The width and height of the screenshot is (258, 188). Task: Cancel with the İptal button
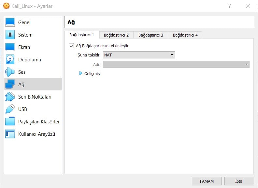tap(239, 181)
